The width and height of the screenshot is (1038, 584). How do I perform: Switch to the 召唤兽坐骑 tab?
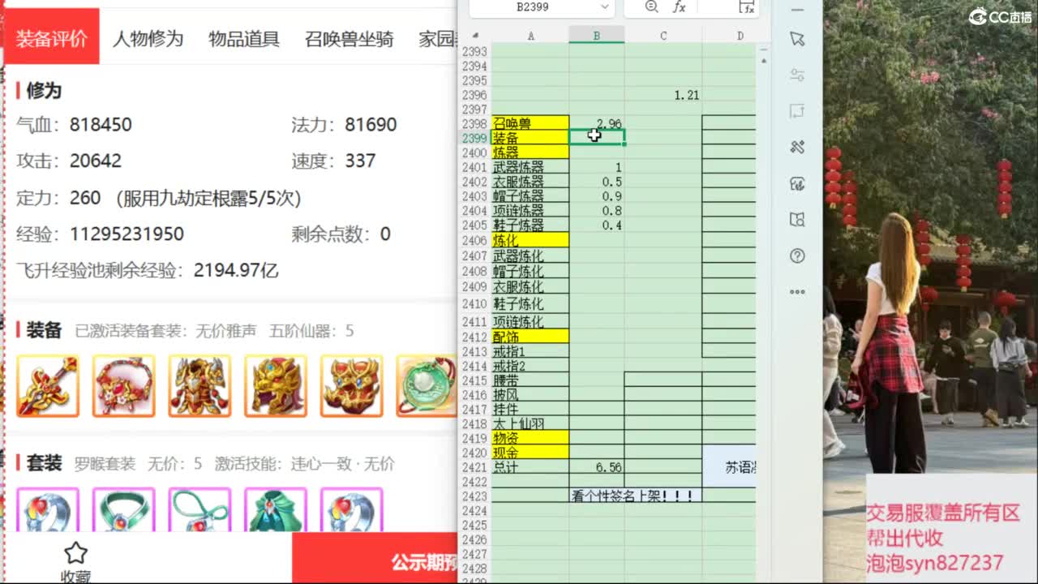click(350, 38)
